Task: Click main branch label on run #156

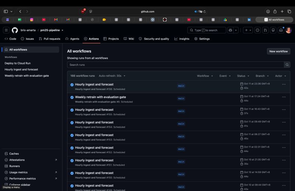Action: point(181,86)
